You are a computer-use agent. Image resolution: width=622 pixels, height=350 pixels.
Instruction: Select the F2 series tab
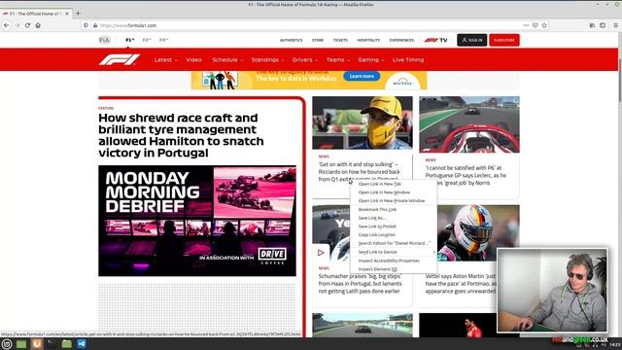(147, 40)
